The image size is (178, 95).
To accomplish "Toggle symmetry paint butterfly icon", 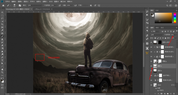I will pyautogui.click(x=99, y=6).
